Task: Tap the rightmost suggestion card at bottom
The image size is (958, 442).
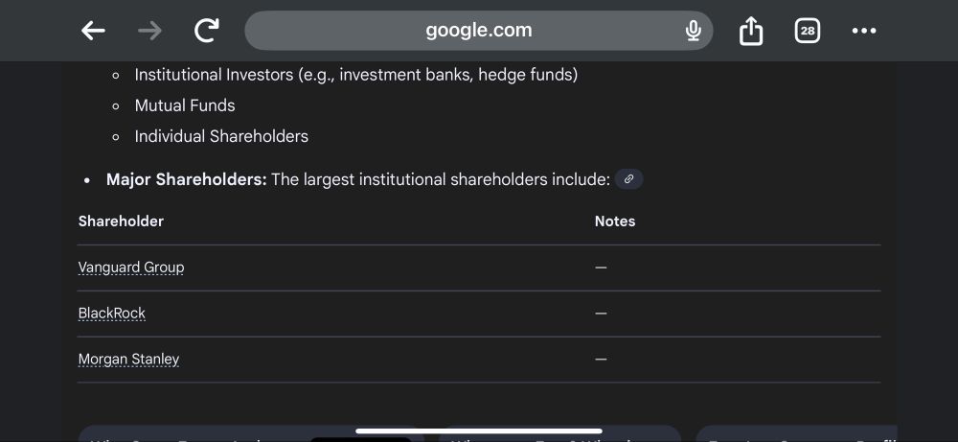Action: [797, 433]
